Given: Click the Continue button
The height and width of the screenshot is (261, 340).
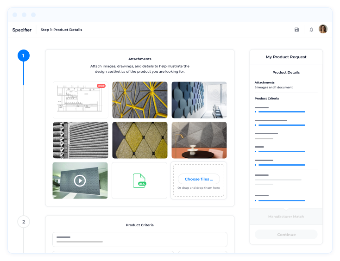Looking at the screenshot, I should point(286,234).
